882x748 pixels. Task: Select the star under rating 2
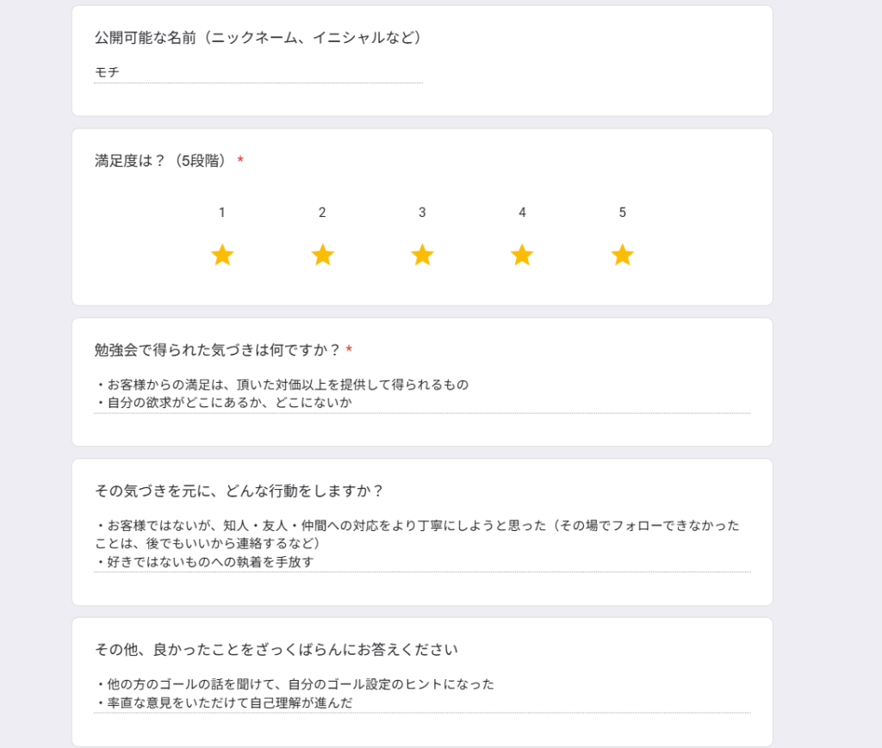(322, 255)
